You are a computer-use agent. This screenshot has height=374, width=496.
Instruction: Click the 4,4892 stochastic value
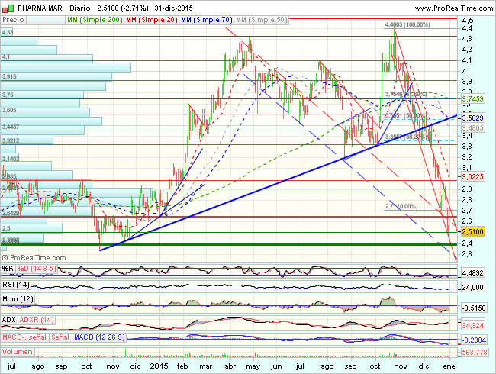point(472,272)
